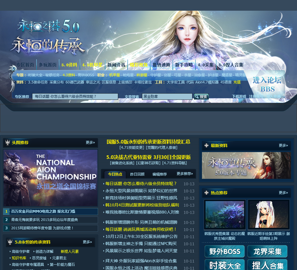The height and width of the screenshot is (270, 297).
Task: Select headline 2 青春无悔就要多玩
Action: pos(50,220)
